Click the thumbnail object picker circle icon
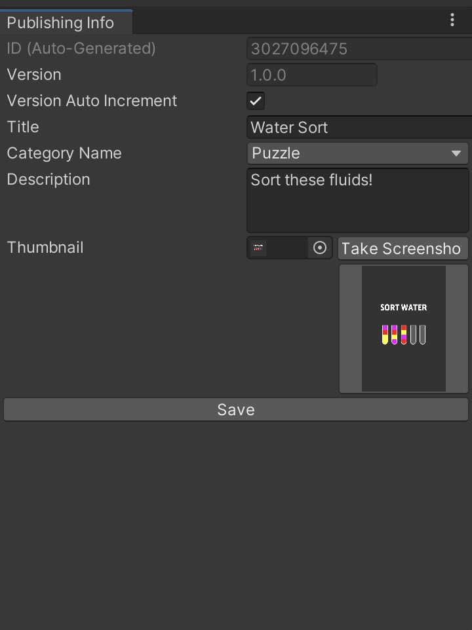 point(320,248)
